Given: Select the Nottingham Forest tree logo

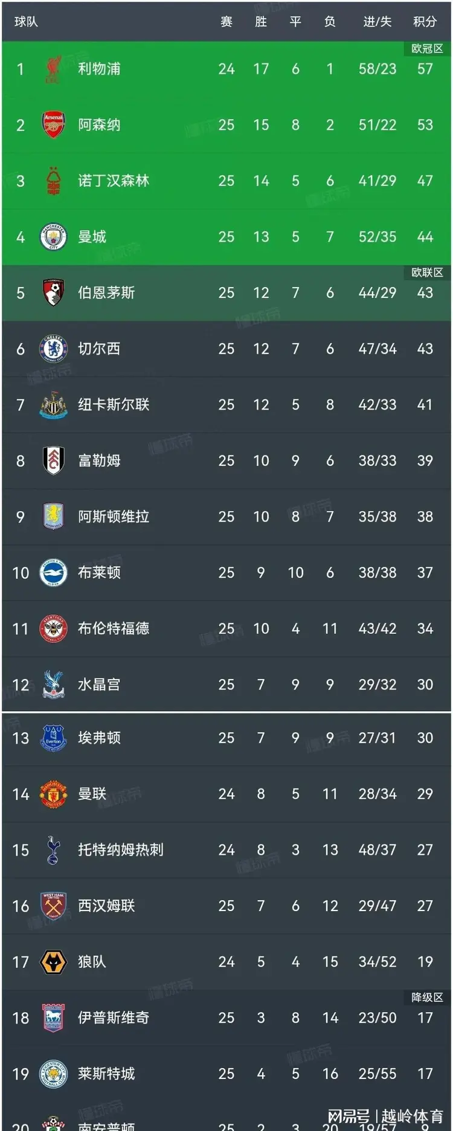Looking at the screenshot, I should [53, 181].
